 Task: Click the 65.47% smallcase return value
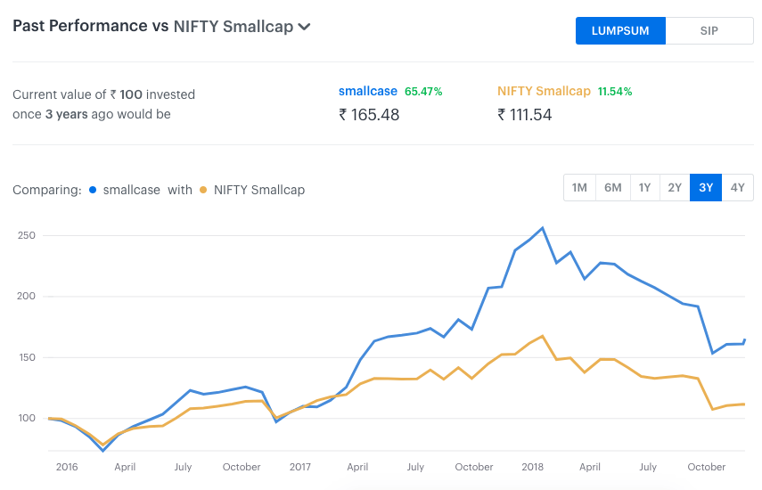click(423, 92)
